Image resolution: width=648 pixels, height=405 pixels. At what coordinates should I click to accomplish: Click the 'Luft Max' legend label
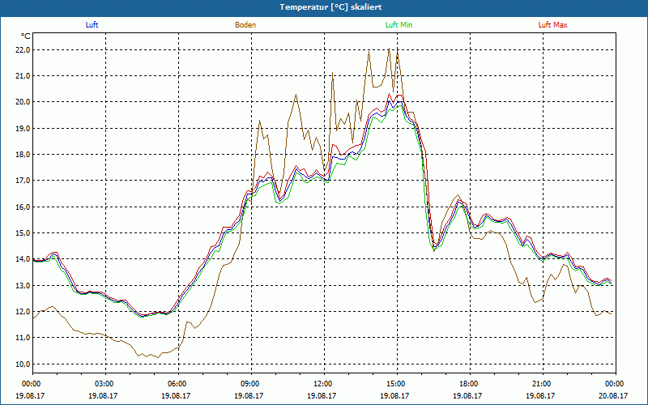coord(552,25)
